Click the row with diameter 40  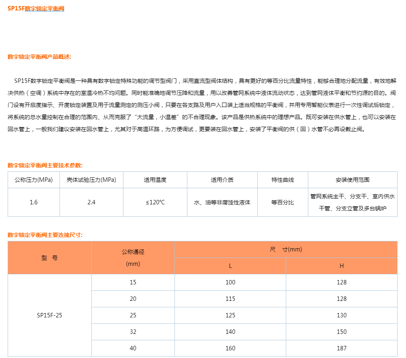click(133, 348)
